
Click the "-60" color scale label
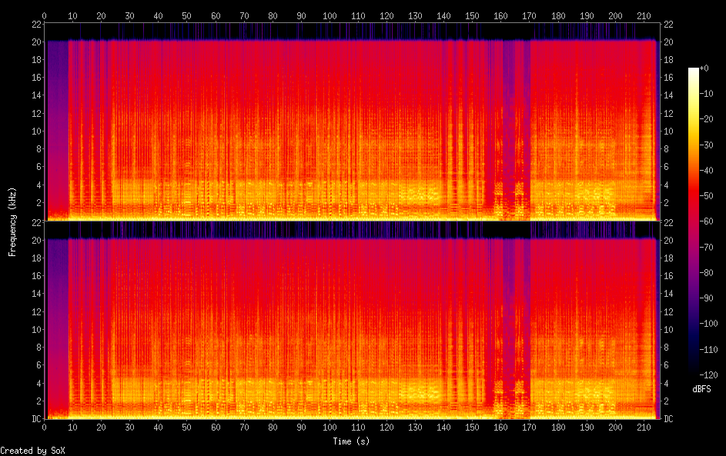pos(707,221)
